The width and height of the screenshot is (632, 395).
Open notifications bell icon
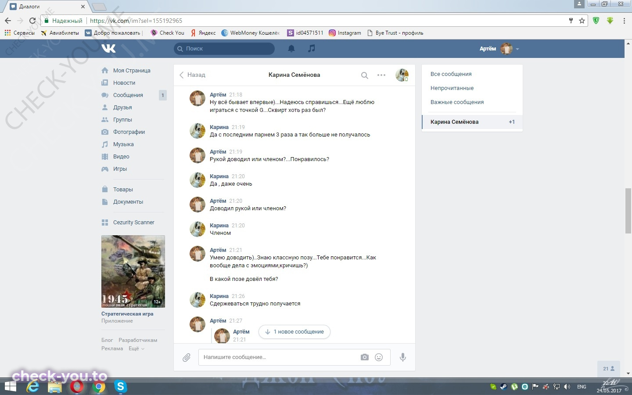[291, 49]
